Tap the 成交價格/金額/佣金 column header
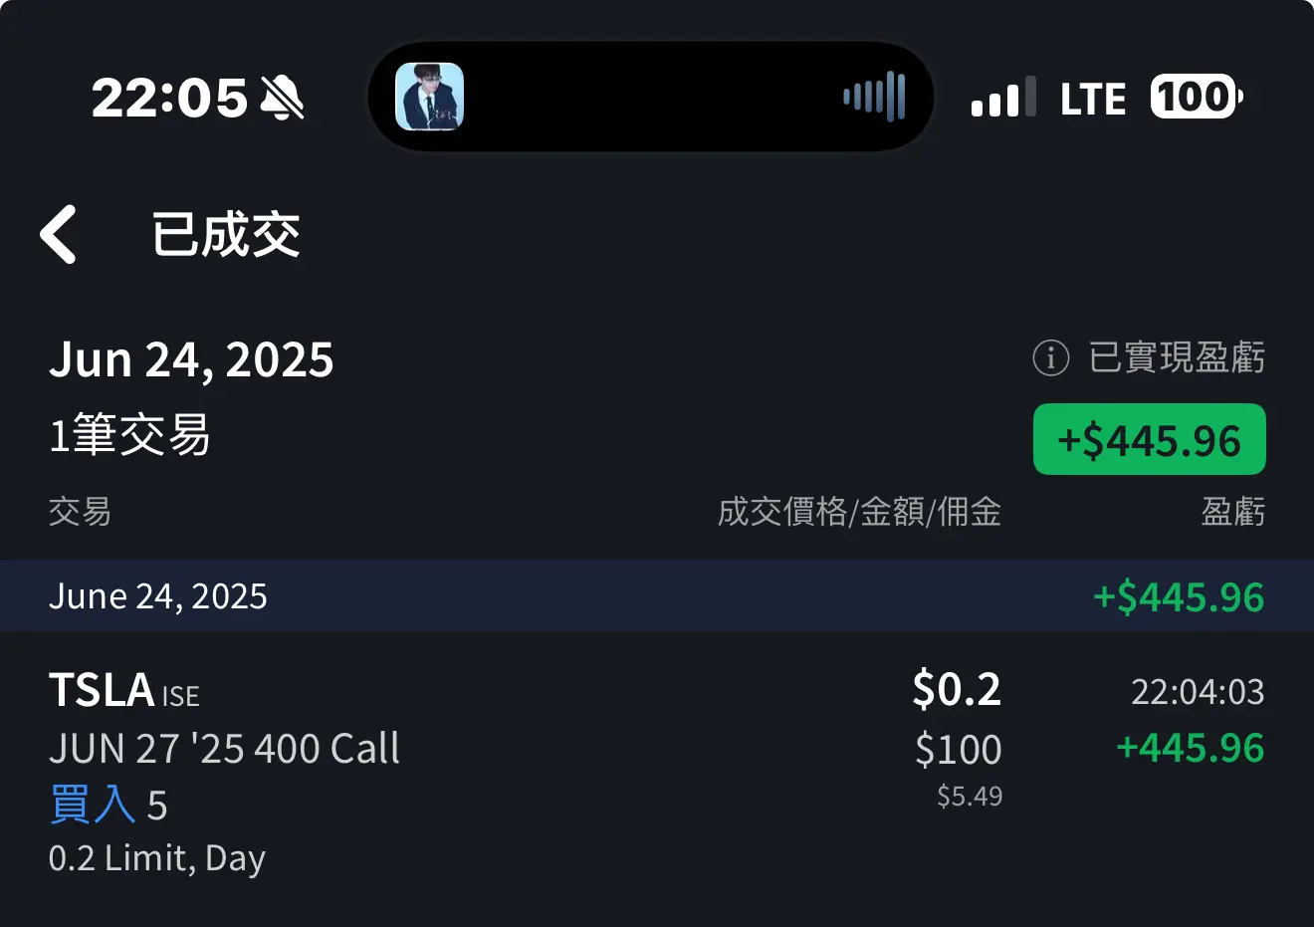The height and width of the screenshot is (927, 1314). (859, 512)
